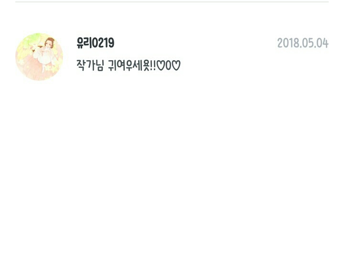This screenshot has width=344, height=258.
Task: Select the comment date 2018.05.04
Action: (303, 43)
